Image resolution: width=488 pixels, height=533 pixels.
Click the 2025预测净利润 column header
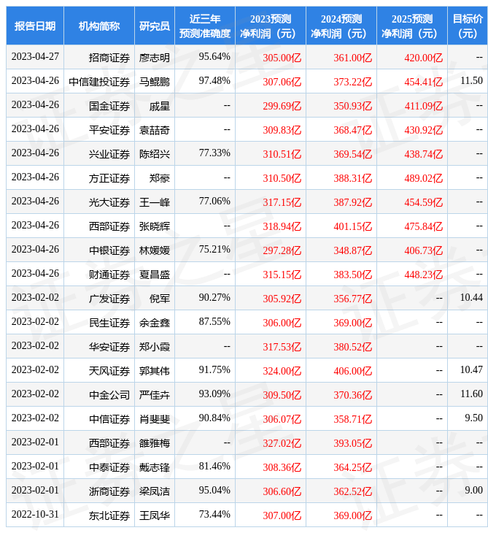(x=412, y=26)
